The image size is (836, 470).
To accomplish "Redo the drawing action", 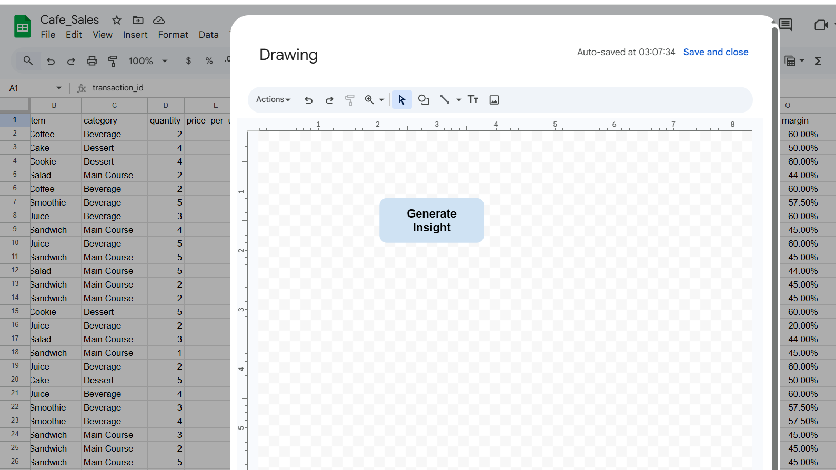I will click(329, 100).
